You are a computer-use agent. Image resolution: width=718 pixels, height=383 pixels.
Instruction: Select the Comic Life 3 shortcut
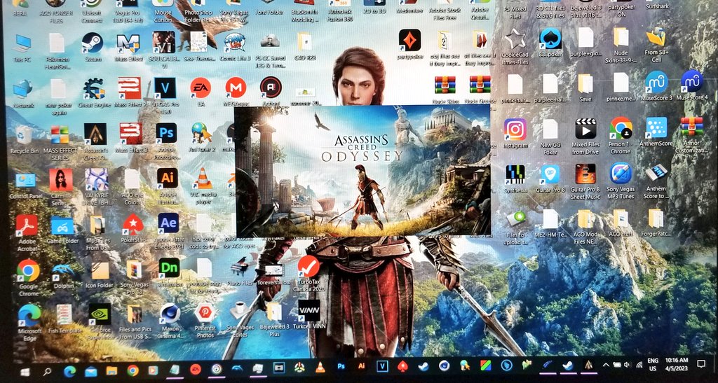234,43
